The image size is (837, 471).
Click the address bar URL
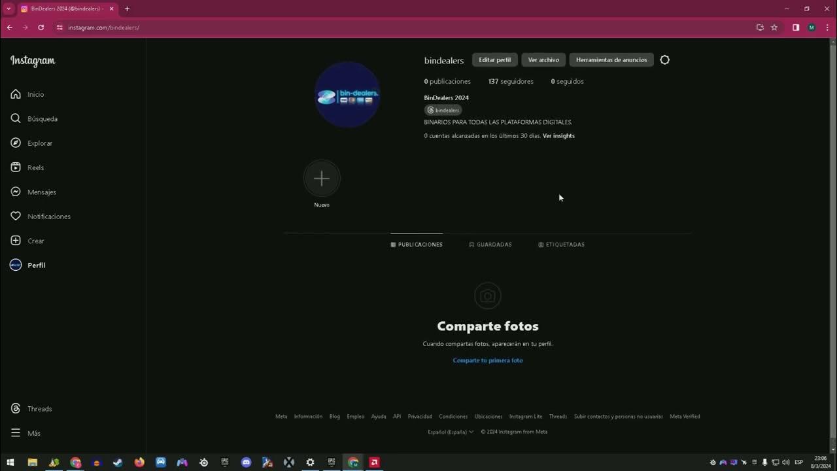coord(103,27)
